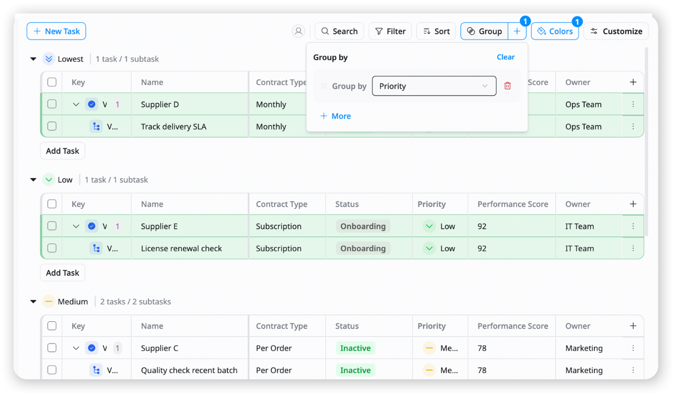Collapse the Supplier E subtask chevron
The width and height of the screenshot is (675, 397).
pyautogui.click(x=76, y=226)
